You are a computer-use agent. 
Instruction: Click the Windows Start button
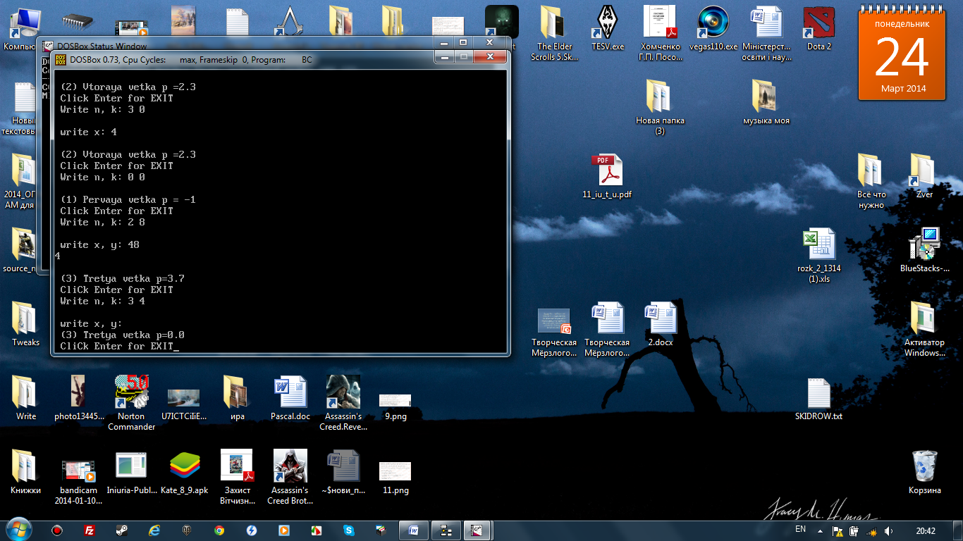[18, 529]
